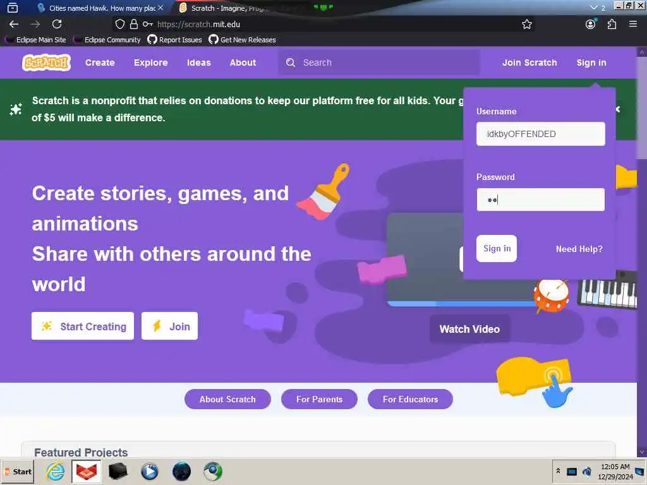Open the Ideas menu item
Viewport: 647px width, 485px height.
tap(199, 63)
